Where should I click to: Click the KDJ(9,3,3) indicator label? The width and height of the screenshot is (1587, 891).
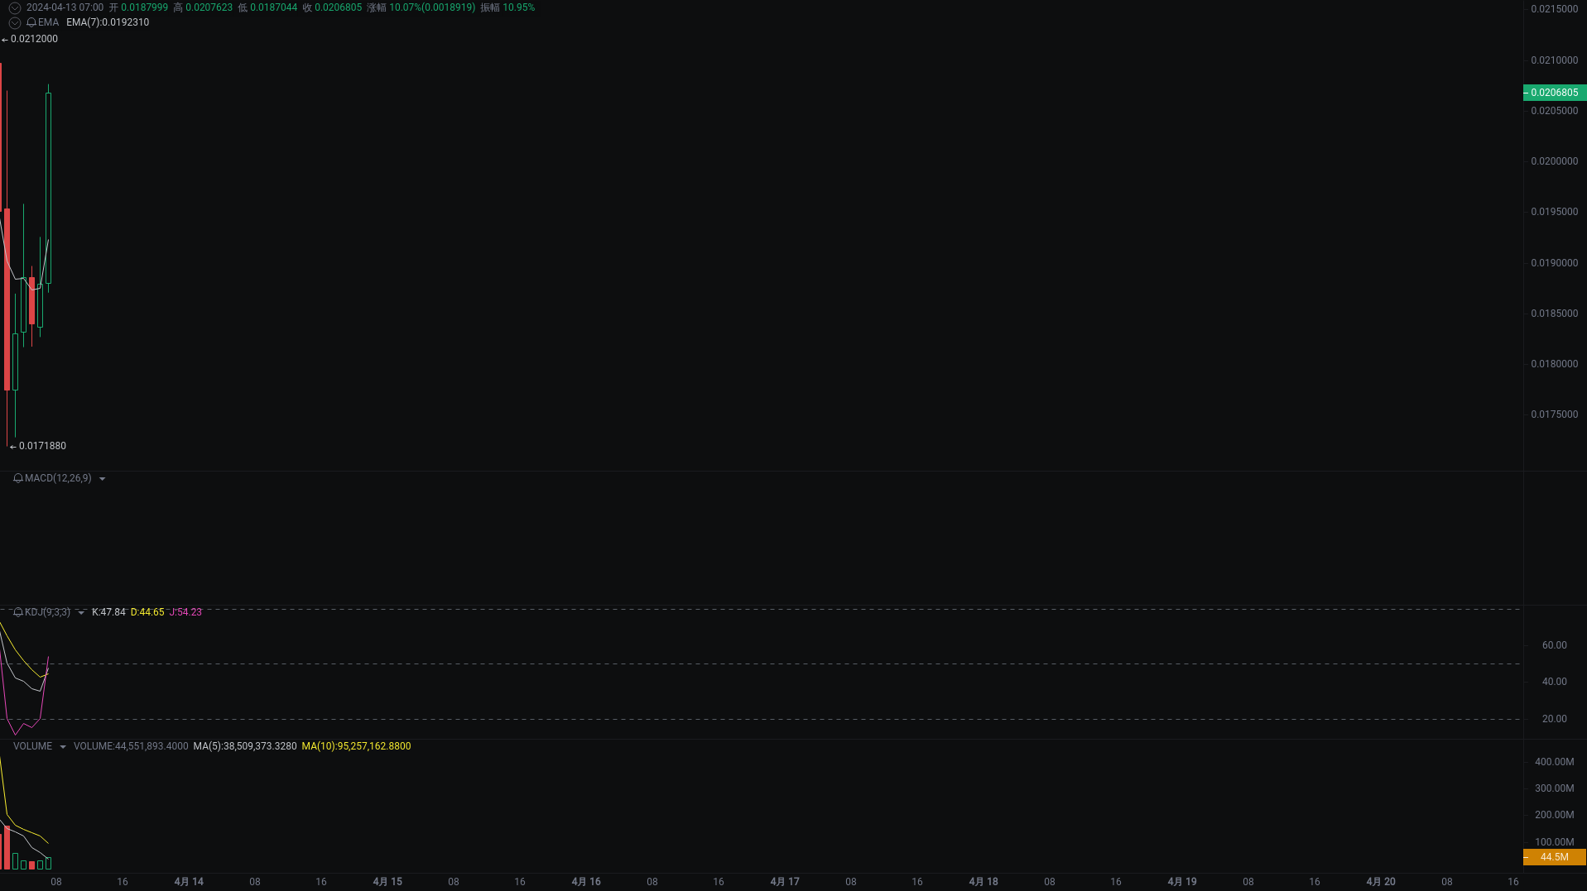(48, 612)
